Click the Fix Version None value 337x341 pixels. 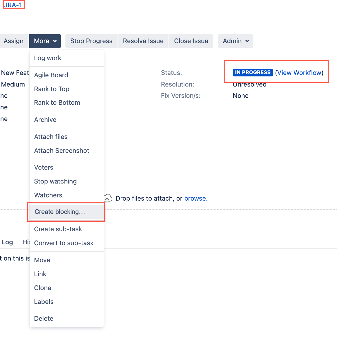coord(241,96)
